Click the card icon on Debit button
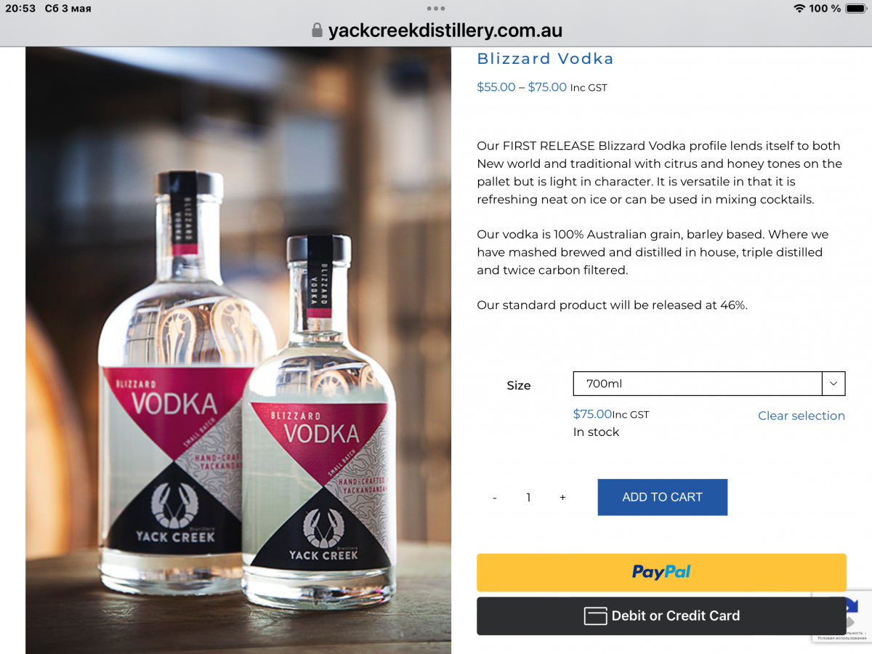This screenshot has height=654, width=872. coord(595,616)
